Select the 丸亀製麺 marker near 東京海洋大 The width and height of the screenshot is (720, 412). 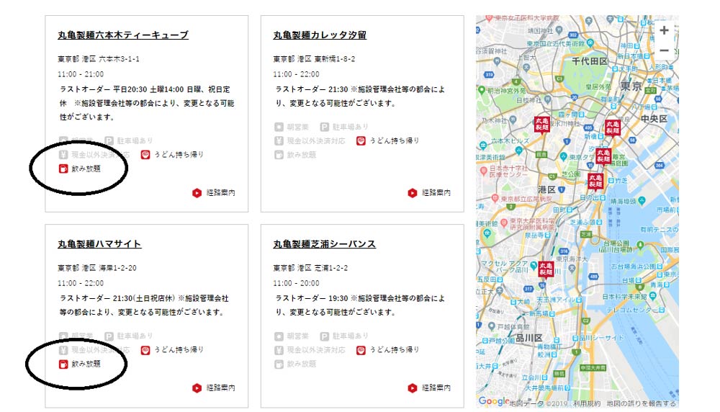[x=546, y=269]
